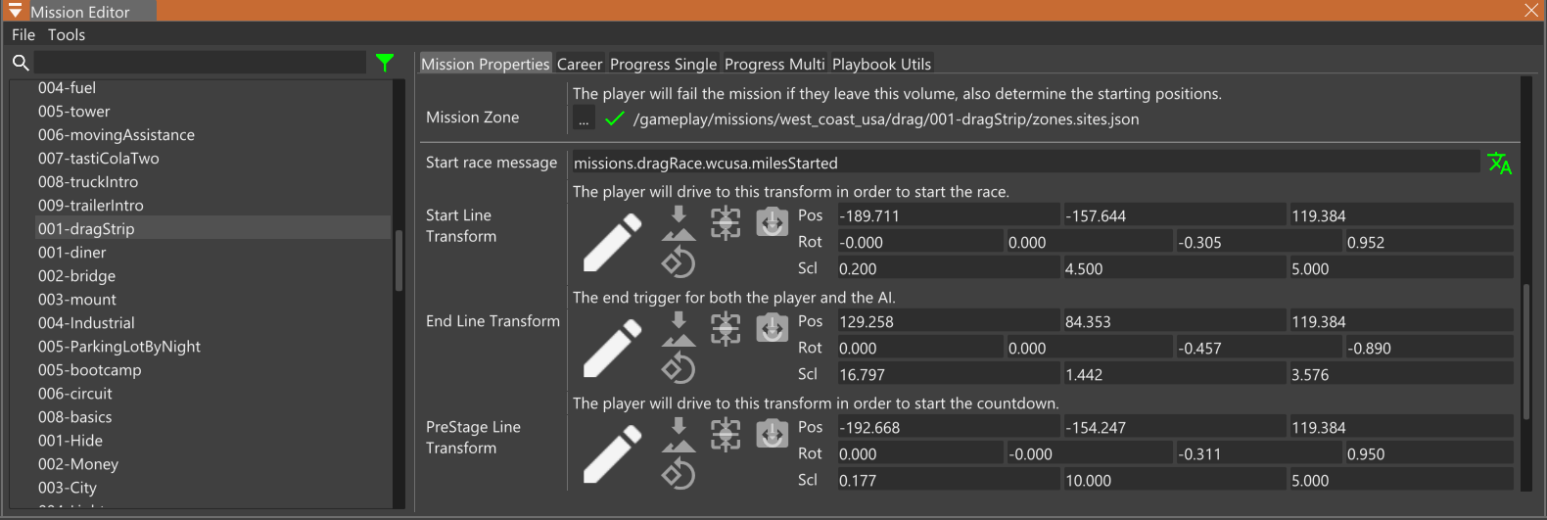The height and width of the screenshot is (520, 1547).
Task: Open the File menu
Action: (23, 35)
